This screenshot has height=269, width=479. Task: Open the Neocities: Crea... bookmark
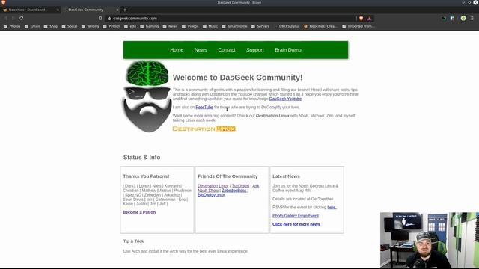click(320, 27)
